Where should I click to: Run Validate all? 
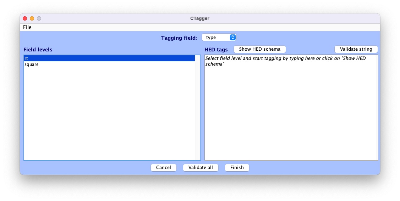(x=201, y=168)
